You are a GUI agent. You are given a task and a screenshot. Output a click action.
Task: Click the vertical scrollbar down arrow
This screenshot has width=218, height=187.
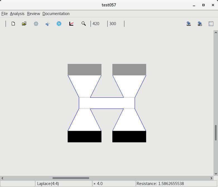(x=215, y=174)
